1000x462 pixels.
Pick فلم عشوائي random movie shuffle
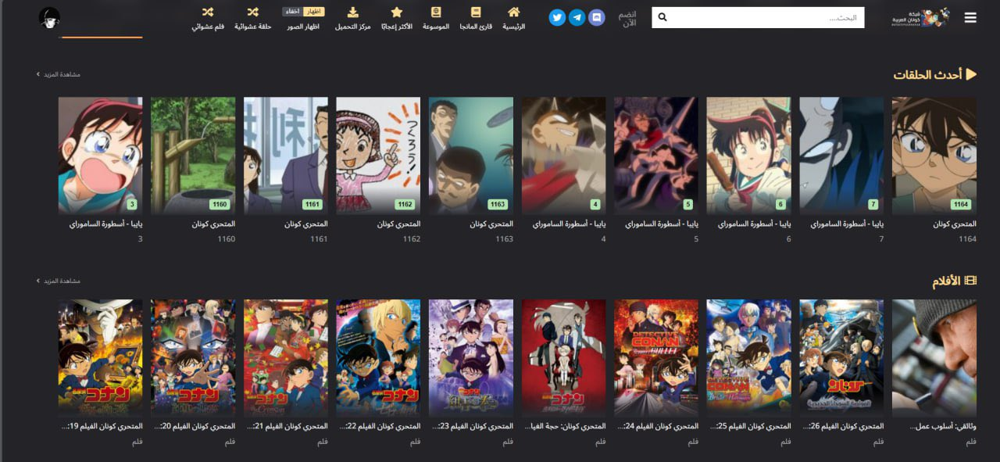[x=208, y=19]
